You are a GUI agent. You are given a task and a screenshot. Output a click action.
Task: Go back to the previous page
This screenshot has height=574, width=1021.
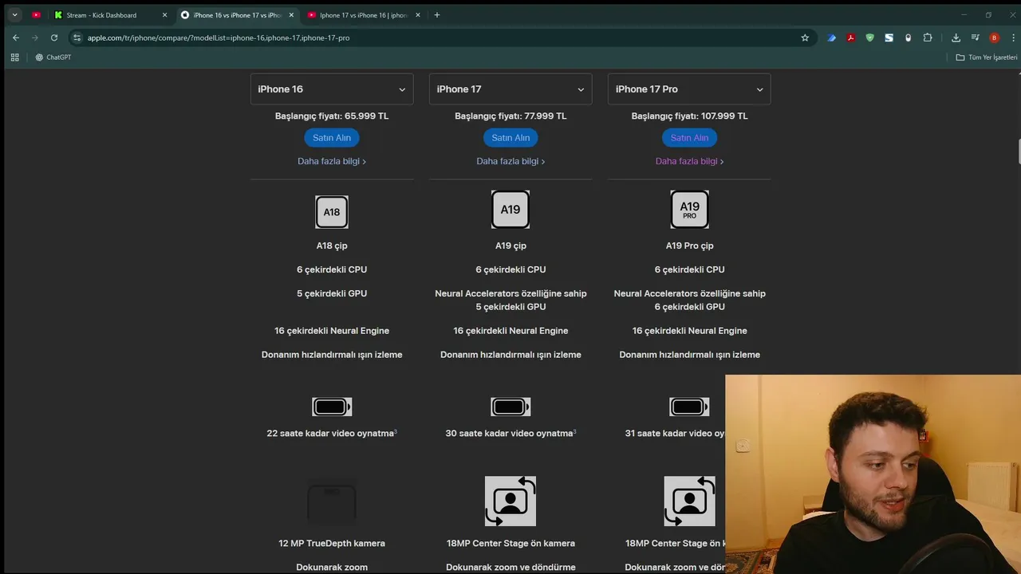click(x=15, y=37)
